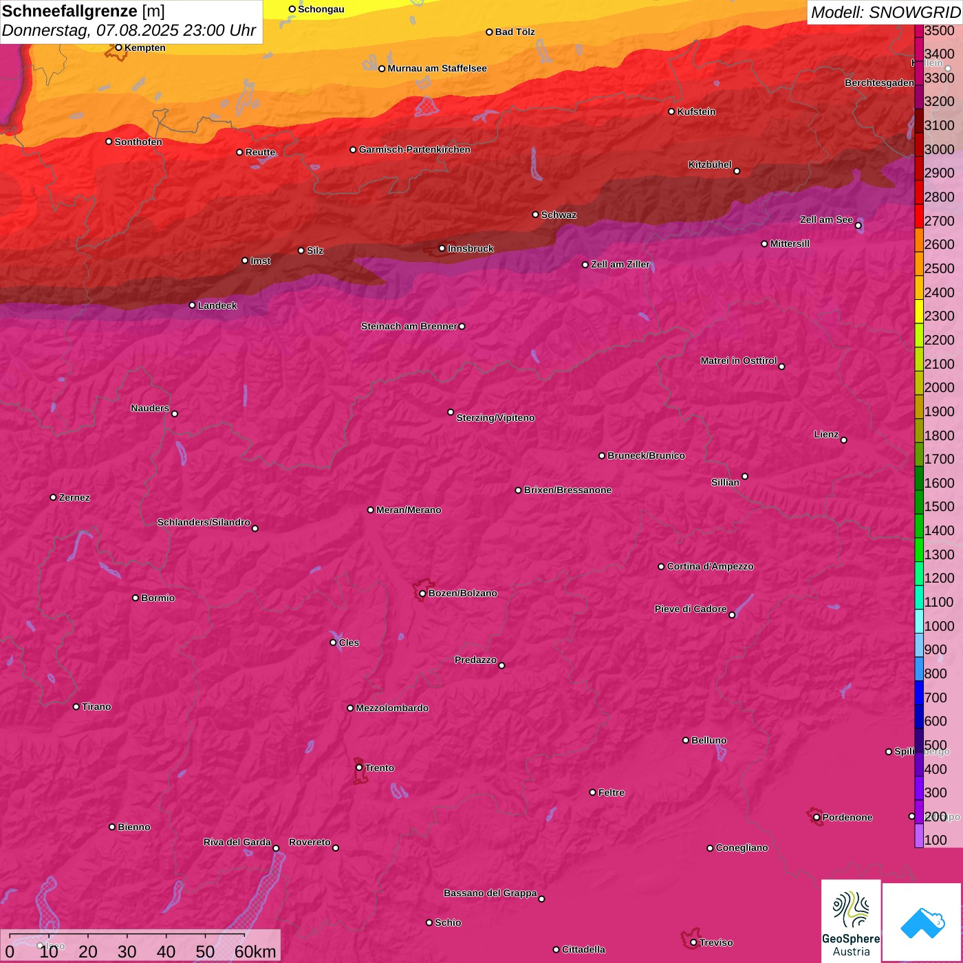Click the Feltre city marker
Screen dimensions: 963x963
pyautogui.click(x=593, y=792)
